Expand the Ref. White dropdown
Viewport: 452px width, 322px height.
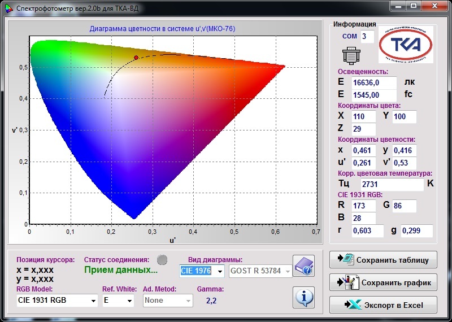coord(129,301)
